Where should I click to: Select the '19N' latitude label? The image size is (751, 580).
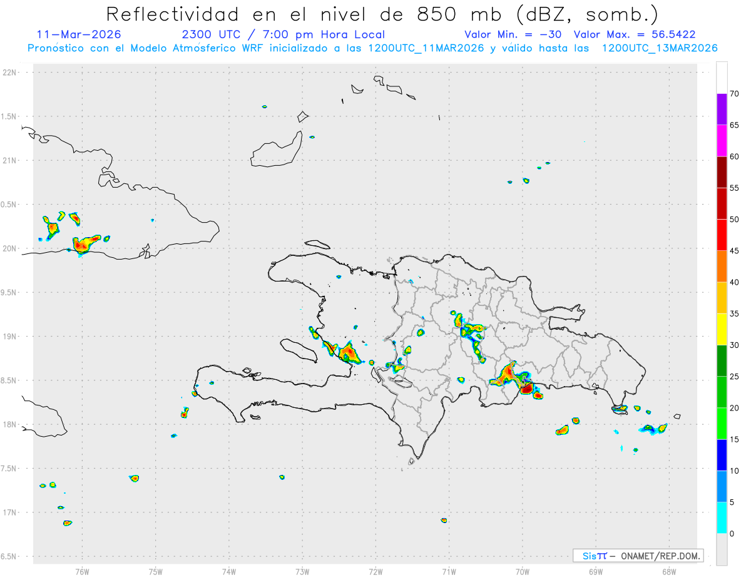10,337
